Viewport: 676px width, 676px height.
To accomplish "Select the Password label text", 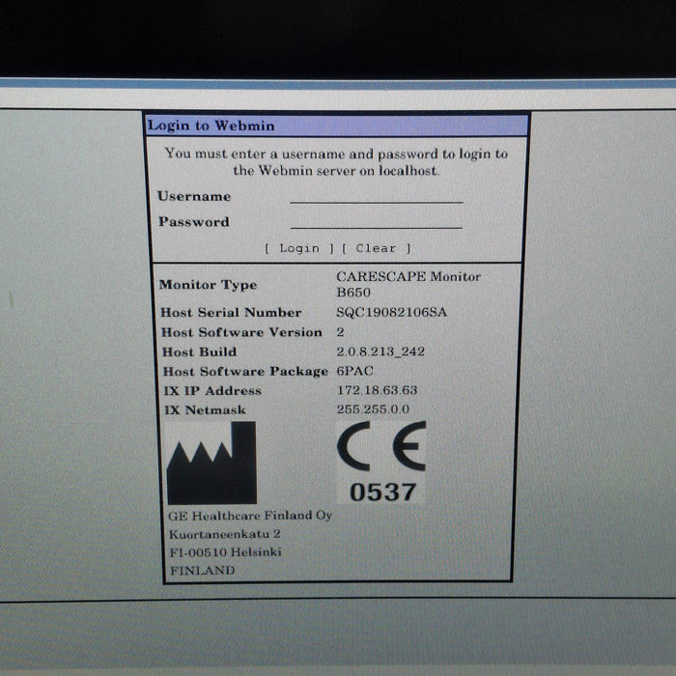I will (193, 222).
